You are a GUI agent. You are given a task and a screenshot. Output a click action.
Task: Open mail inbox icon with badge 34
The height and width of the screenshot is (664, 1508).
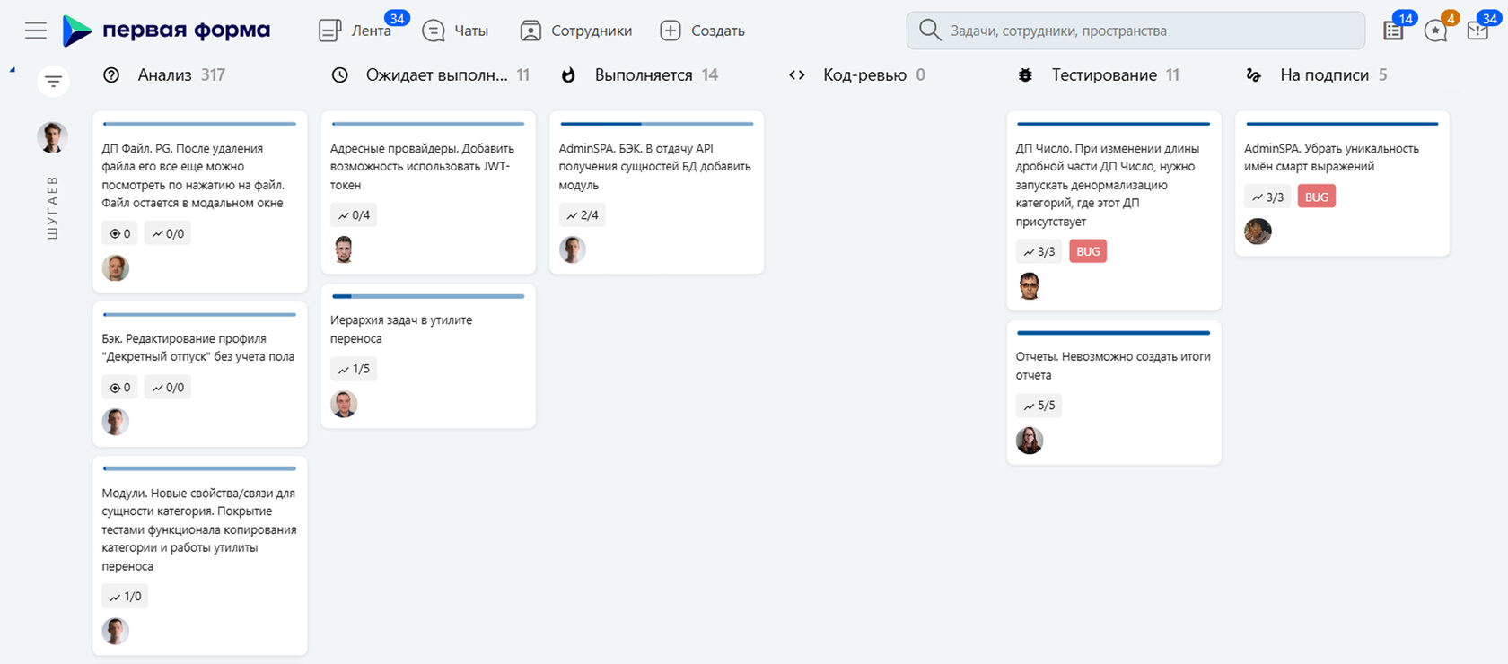(x=1477, y=31)
